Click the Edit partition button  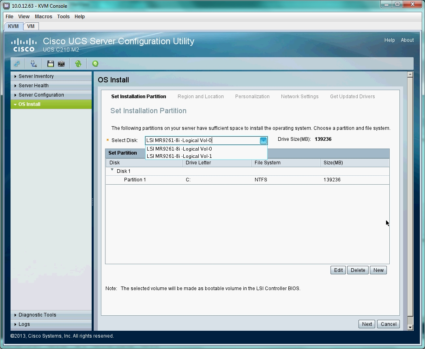[338, 270]
